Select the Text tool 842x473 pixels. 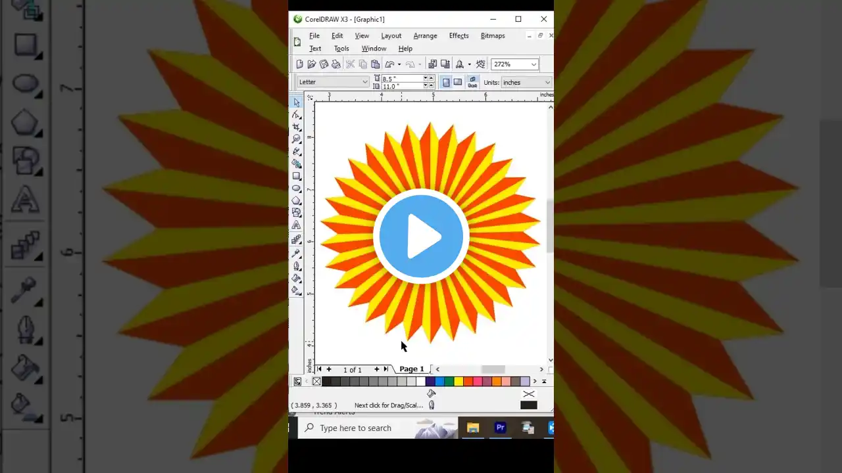(297, 225)
